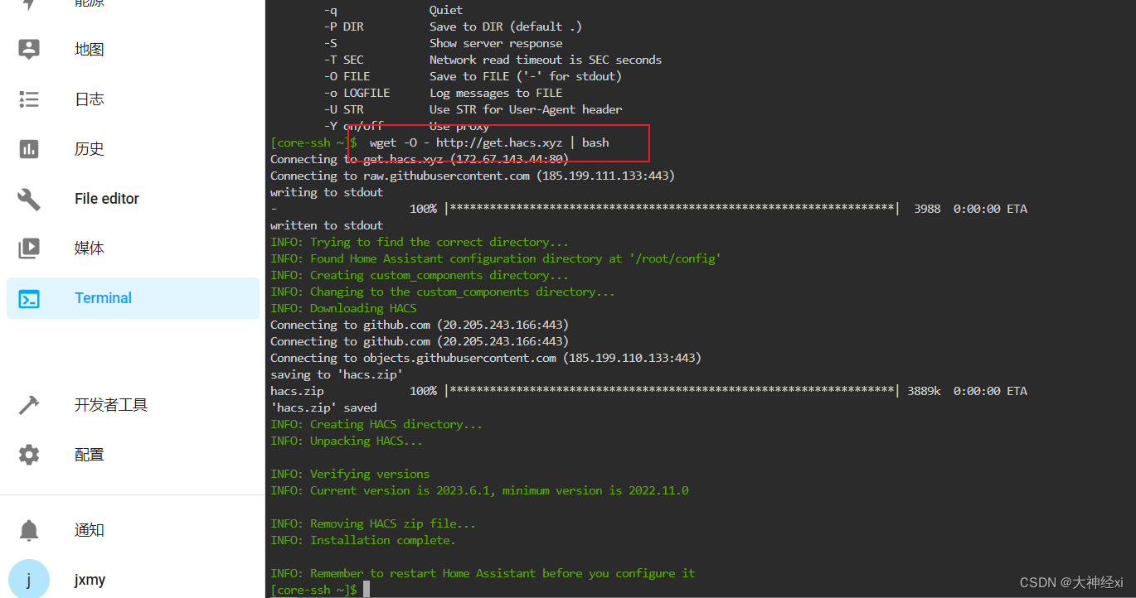The width and height of the screenshot is (1136, 598).
Task: Select the 地图 menu label
Action: pyautogui.click(x=90, y=50)
